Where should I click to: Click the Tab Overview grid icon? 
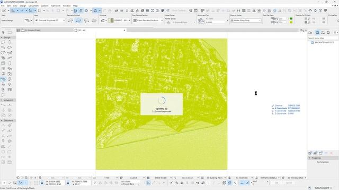19,31
